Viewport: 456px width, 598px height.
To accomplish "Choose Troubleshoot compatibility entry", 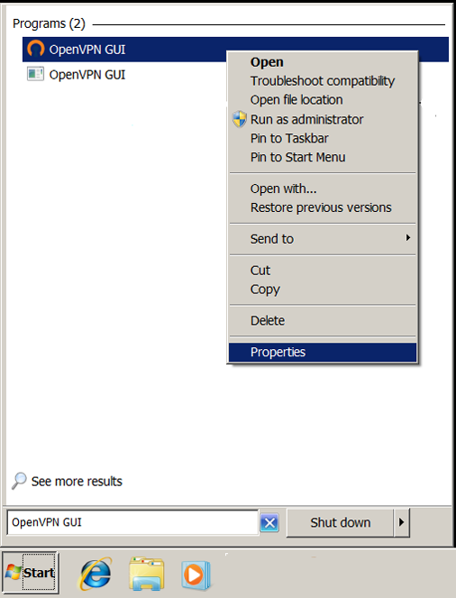I will click(323, 81).
